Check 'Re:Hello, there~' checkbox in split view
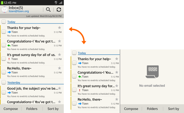This screenshot has width=184, height=113. (x=74, y=103)
